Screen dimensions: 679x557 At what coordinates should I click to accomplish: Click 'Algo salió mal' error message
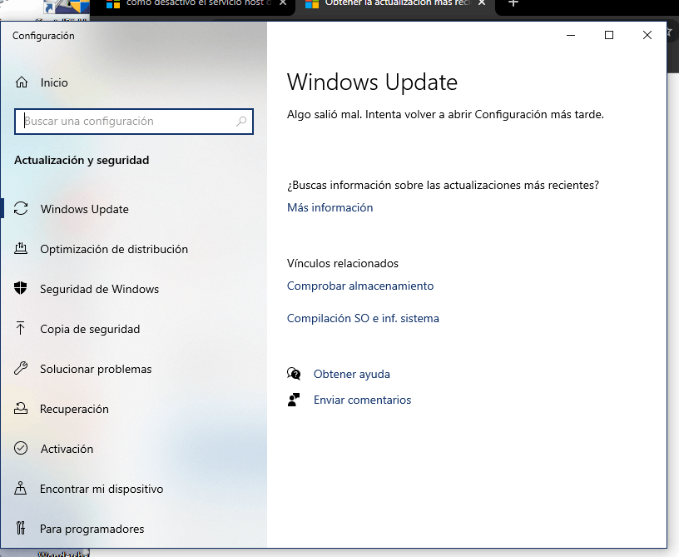point(445,114)
